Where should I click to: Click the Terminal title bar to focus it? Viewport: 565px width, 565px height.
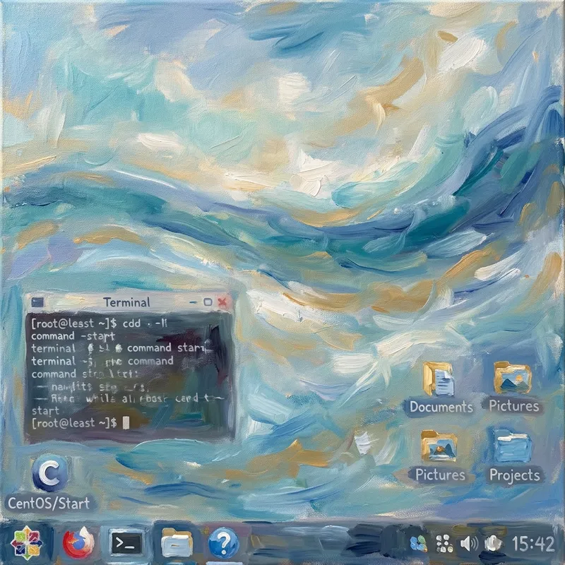click(127, 302)
